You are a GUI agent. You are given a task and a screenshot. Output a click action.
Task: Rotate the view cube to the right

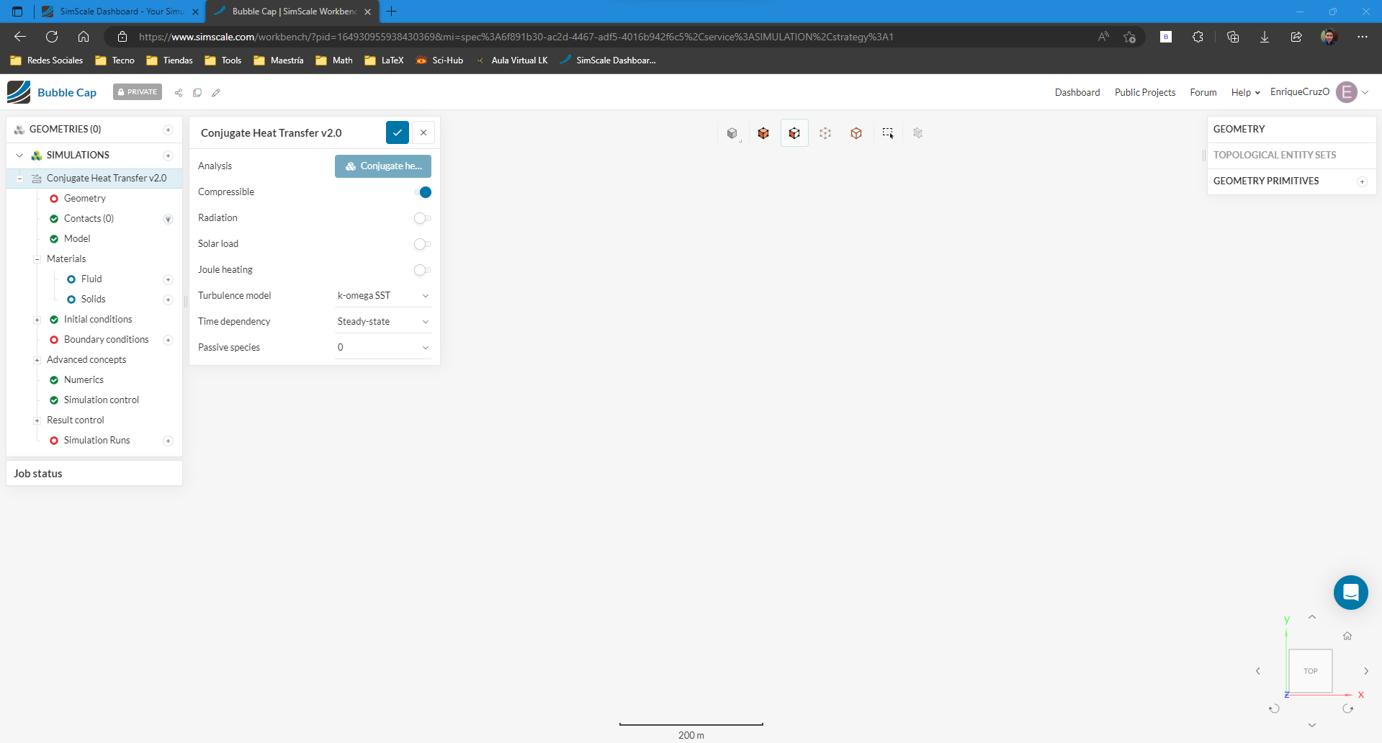pyautogui.click(x=1366, y=671)
